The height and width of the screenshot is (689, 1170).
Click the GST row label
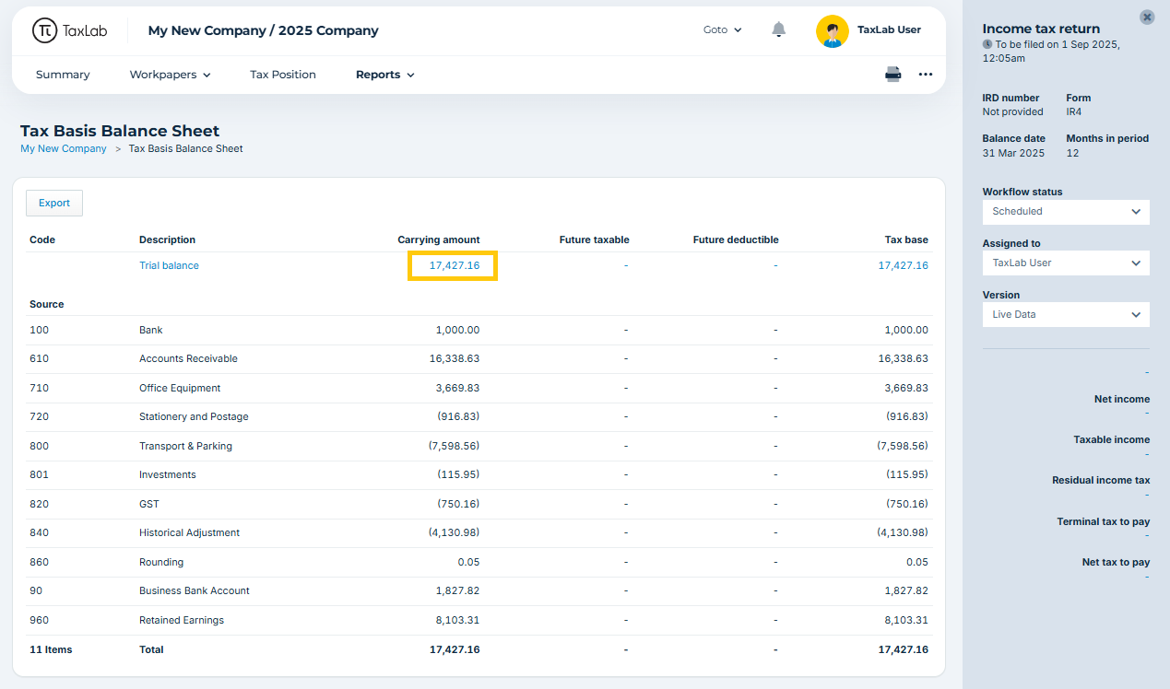[x=149, y=504]
